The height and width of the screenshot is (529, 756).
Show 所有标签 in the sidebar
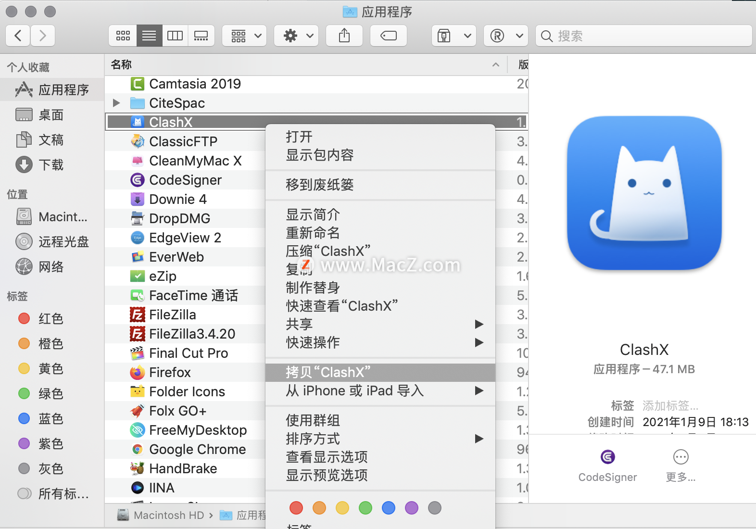coord(52,494)
